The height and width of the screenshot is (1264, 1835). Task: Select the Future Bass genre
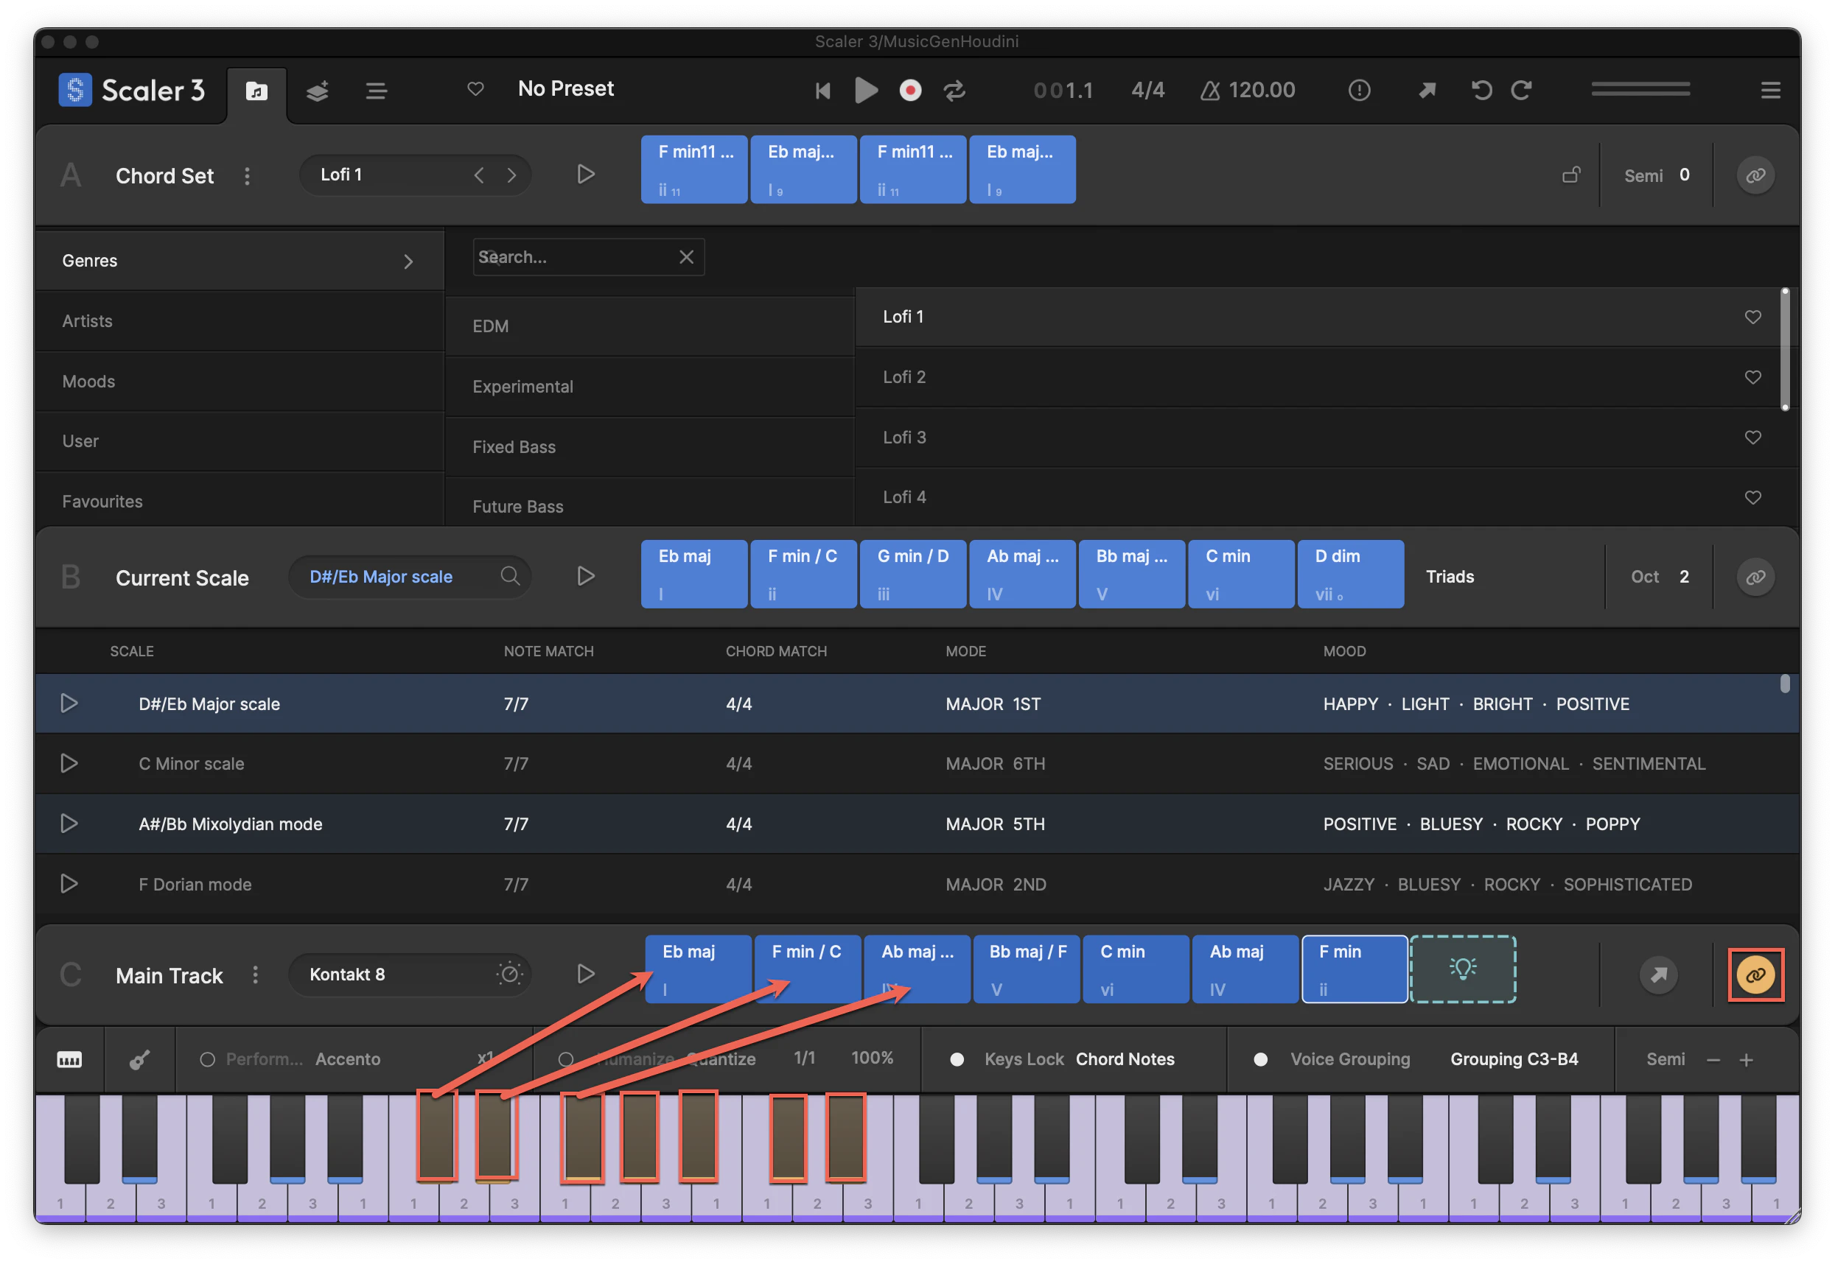(x=650, y=505)
